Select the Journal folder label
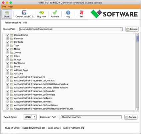141x134 pixels. pyautogui.click(x=18, y=53)
